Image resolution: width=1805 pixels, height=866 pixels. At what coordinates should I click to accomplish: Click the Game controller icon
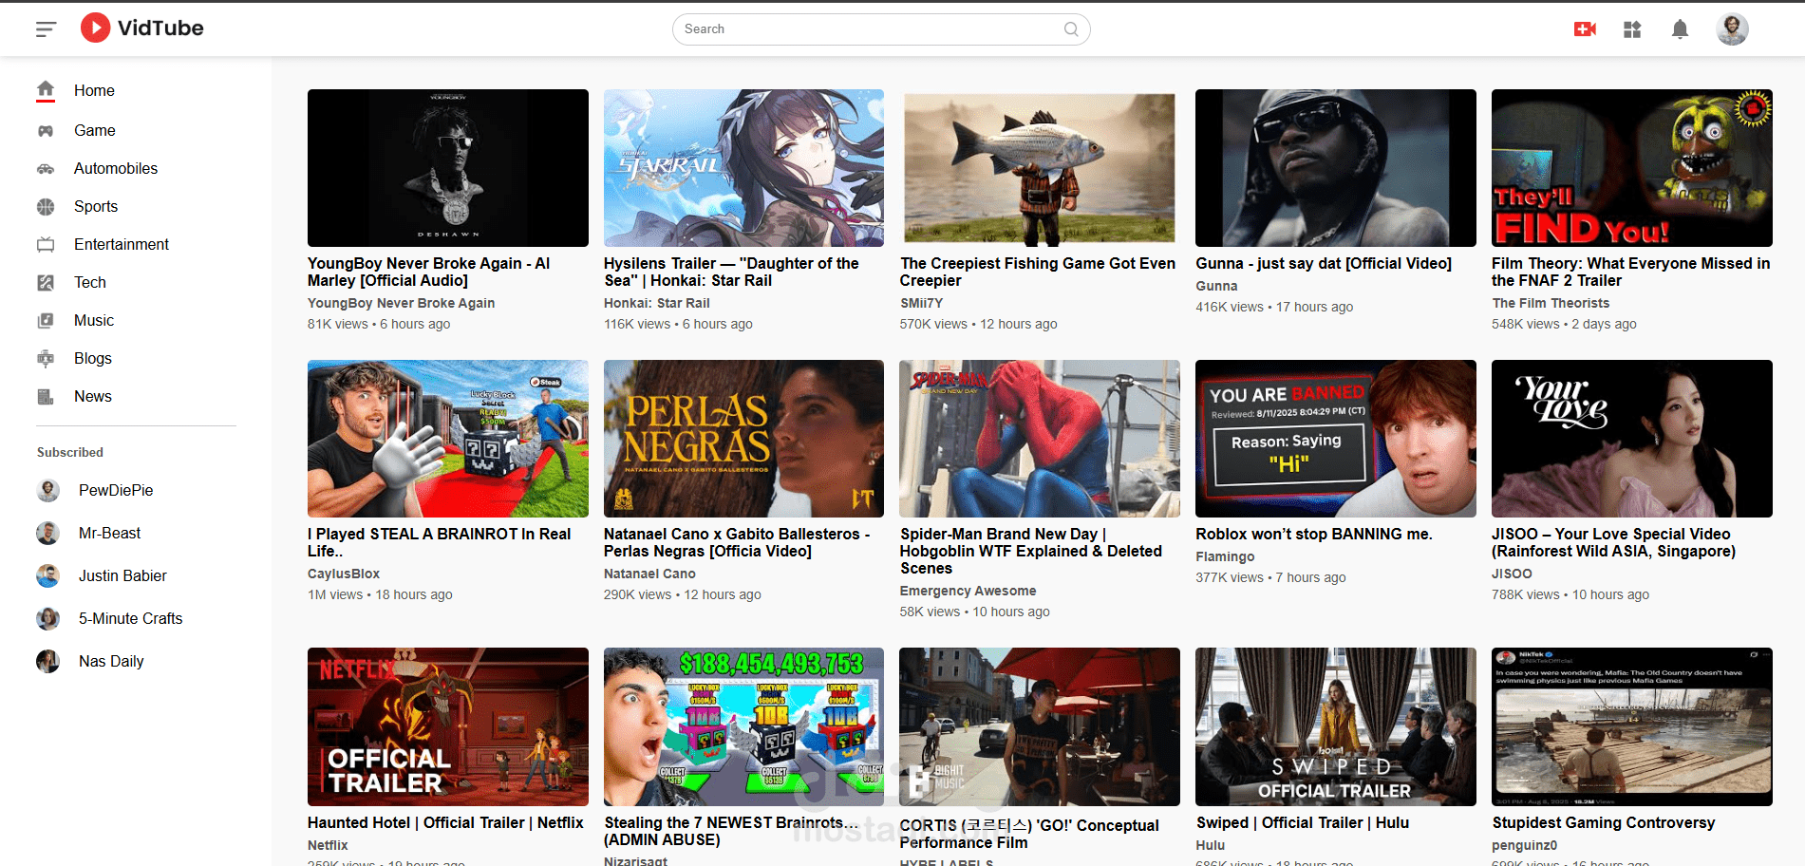[x=46, y=131]
